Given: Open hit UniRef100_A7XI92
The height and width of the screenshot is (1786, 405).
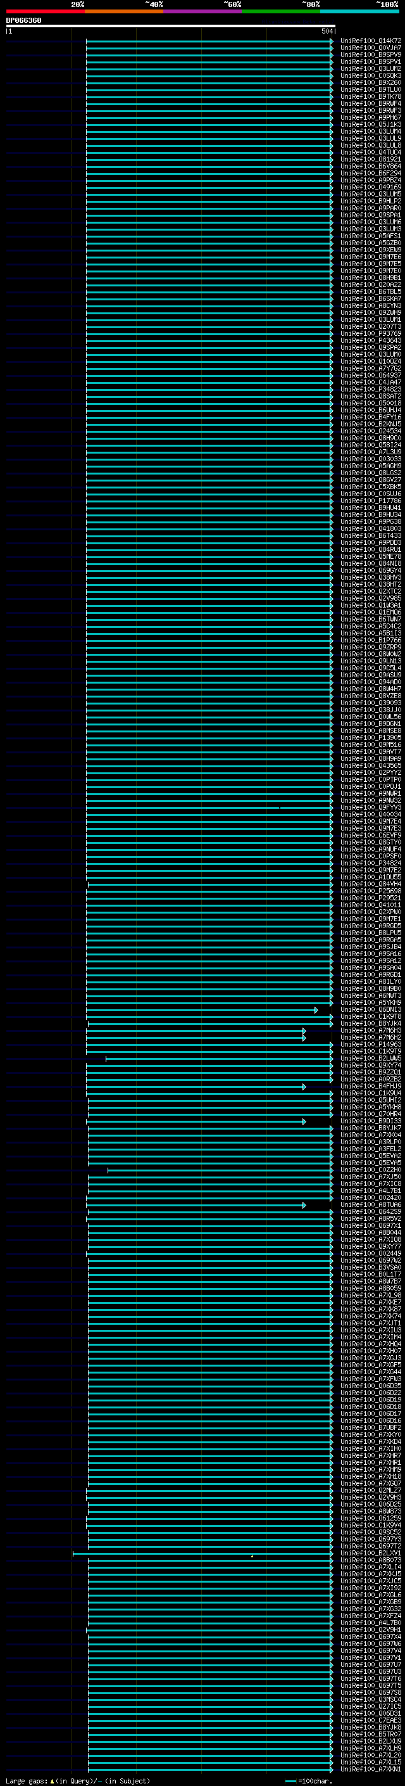Looking at the screenshot, I should pos(371,1588).
